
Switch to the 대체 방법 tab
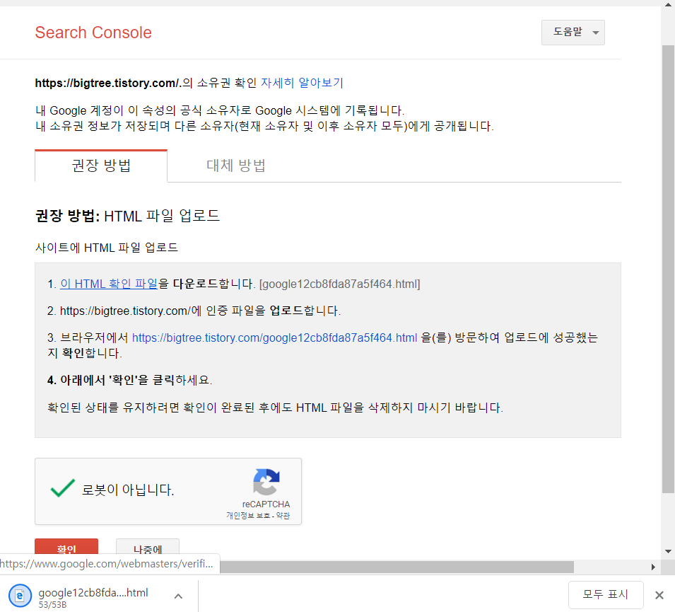[x=236, y=166]
